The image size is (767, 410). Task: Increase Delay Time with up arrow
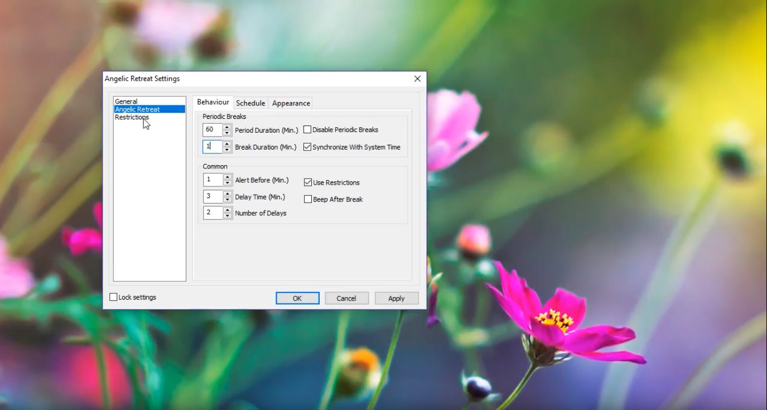[227, 194]
